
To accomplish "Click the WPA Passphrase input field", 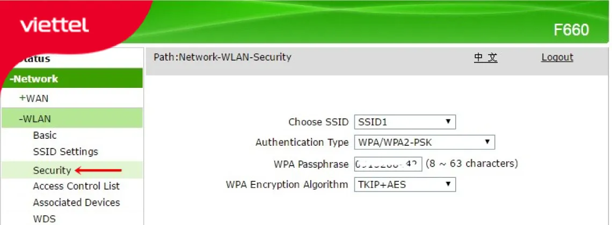I will point(388,163).
